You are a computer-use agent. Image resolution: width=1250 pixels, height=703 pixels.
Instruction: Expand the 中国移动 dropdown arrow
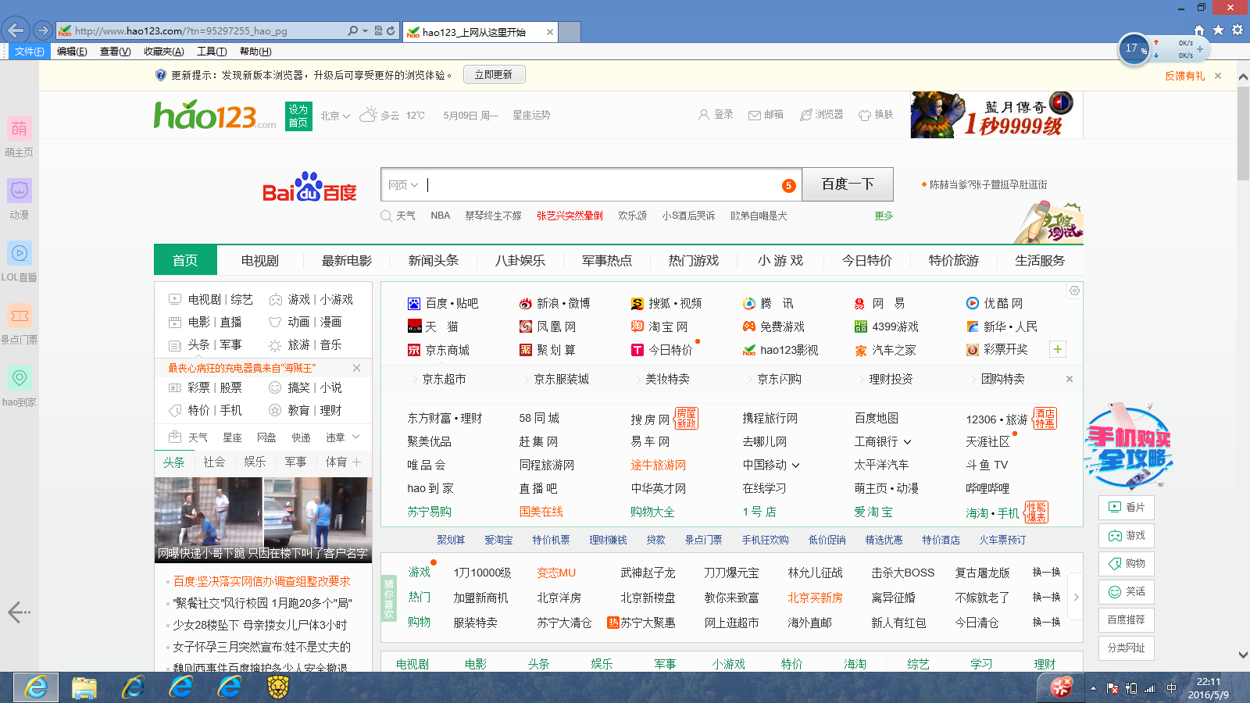click(x=796, y=466)
